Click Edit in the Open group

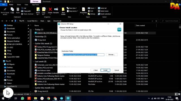[90, 11]
